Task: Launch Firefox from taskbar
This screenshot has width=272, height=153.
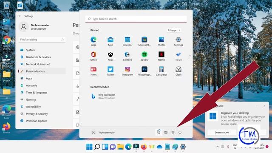Action: tap(144, 147)
